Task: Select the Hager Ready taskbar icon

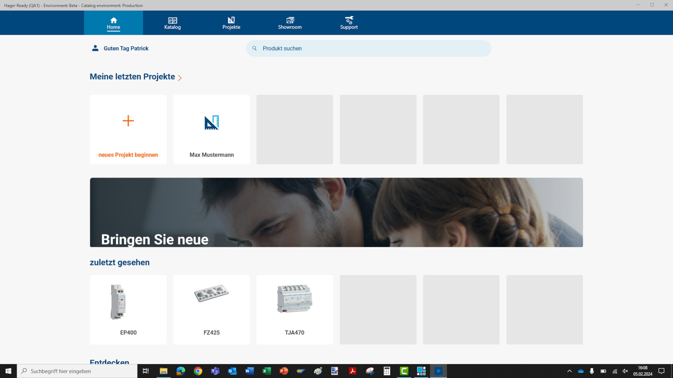Action: click(x=438, y=371)
